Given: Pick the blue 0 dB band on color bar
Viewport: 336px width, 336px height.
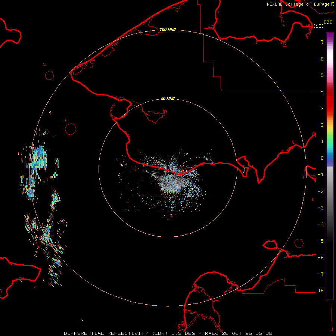Looking at the screenshot, I should [x=330, y=159].
